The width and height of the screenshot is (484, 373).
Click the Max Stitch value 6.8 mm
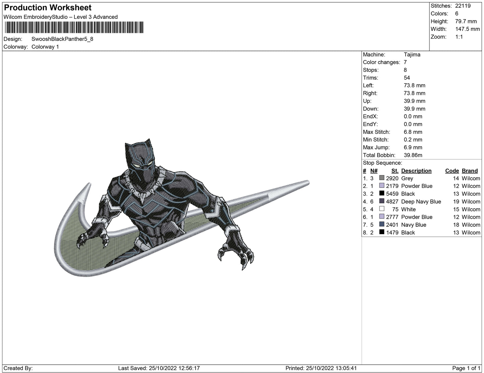[x=413, y=132]
